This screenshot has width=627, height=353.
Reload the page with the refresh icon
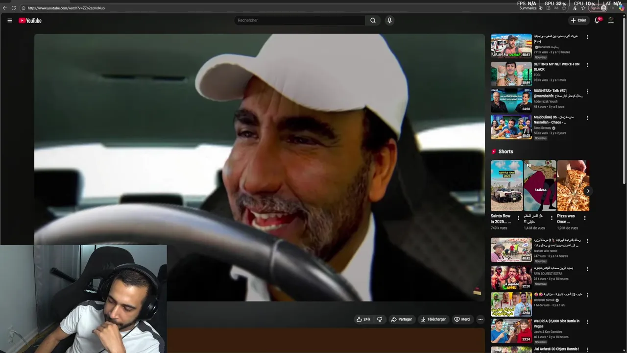pos(14,8)
